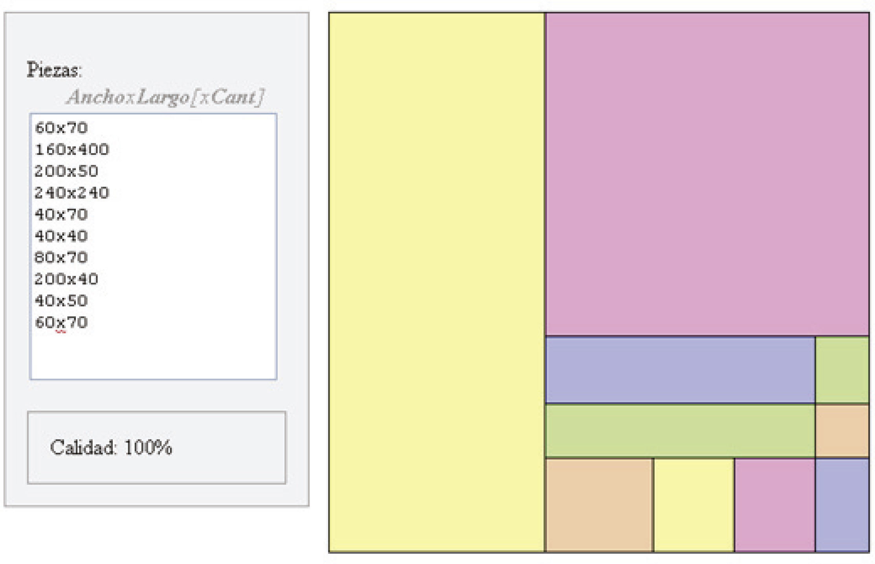Select the wide green rectangle piece
Screen dimensions: 875x564
pos(680,431)
